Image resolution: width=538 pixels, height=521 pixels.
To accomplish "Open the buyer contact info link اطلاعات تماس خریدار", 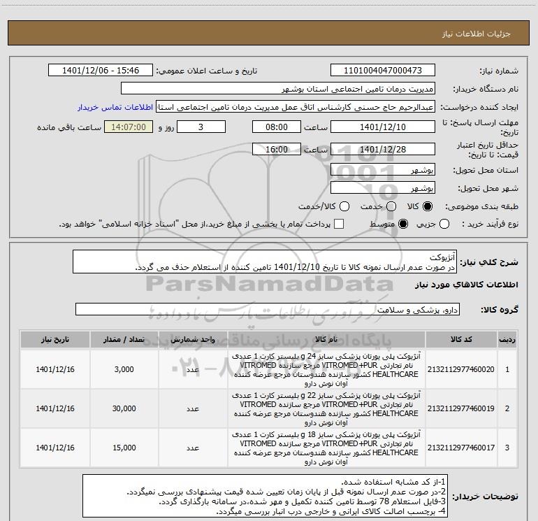I will pyautogui.click(x=115, y=107).
